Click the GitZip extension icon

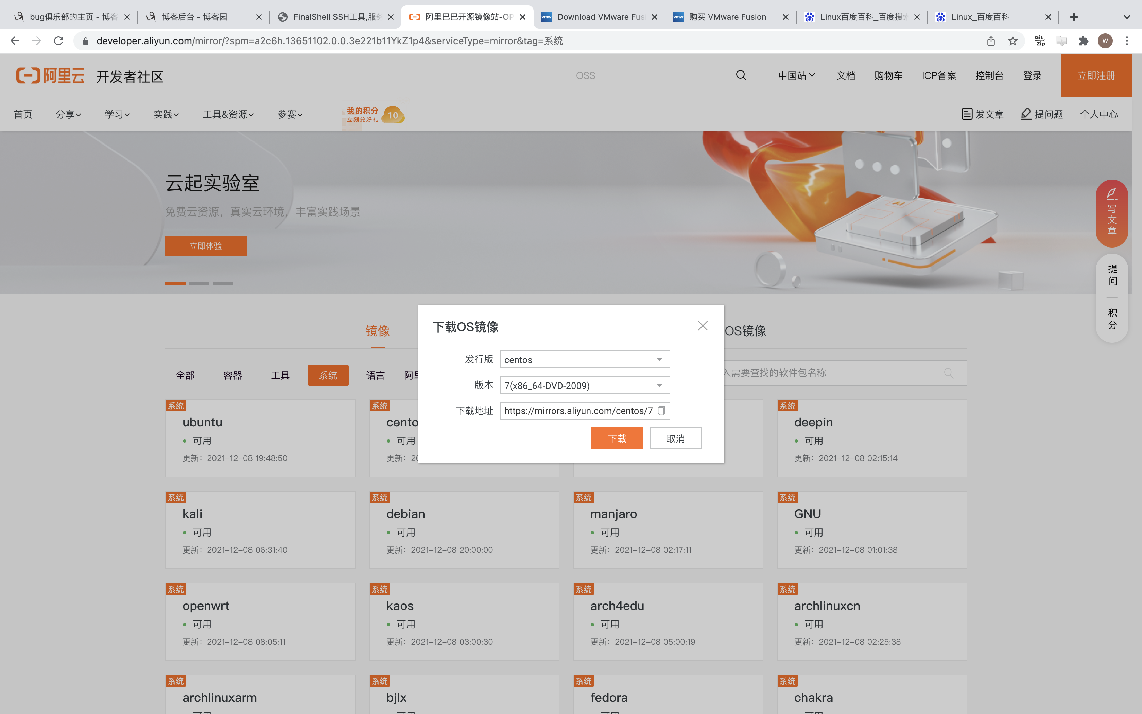pyautogui.click(x=1040, y=41)
